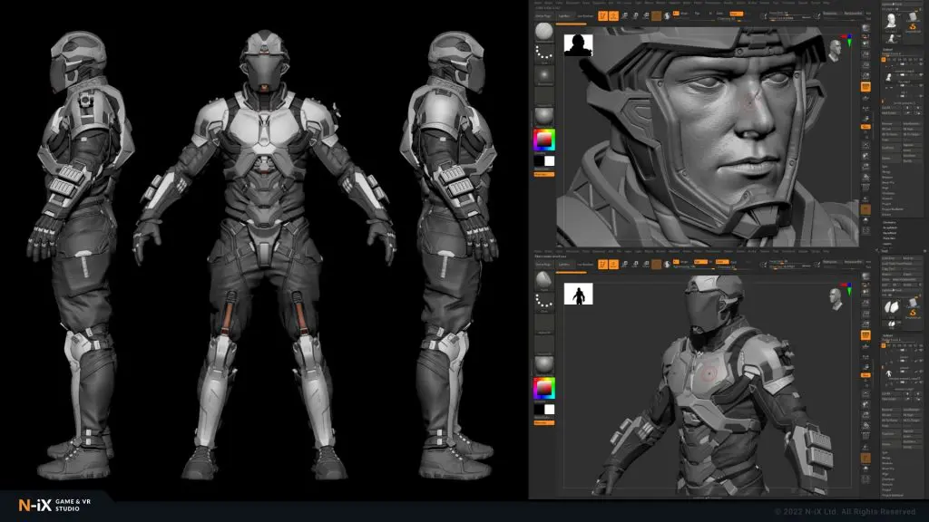Toggle orange Edit button in top window toolbar
Viewport: 929px width, 522px height.
tap(604, 15)
